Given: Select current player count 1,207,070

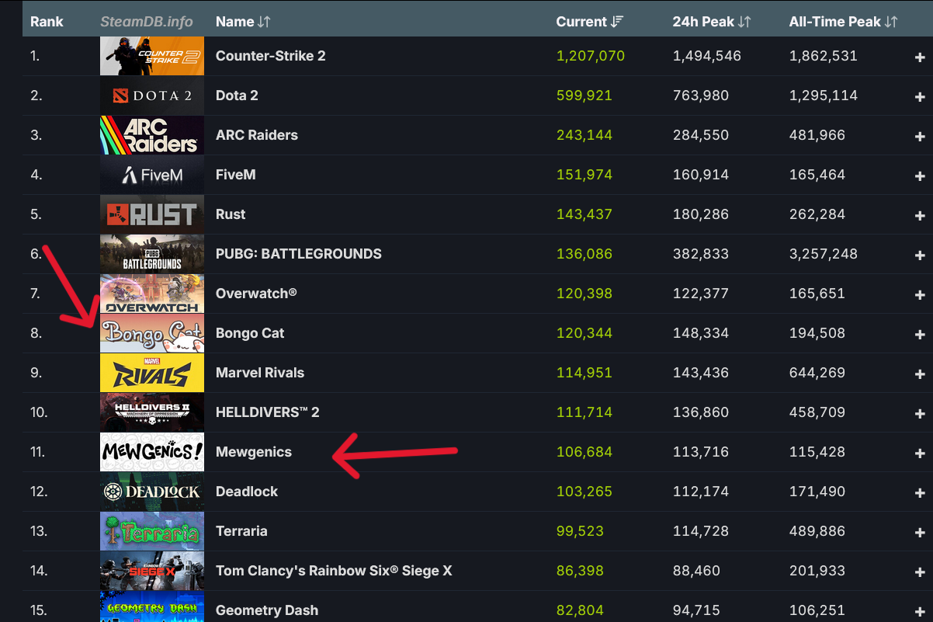Looking at the screenshot, I should click(x=590, y=56).
